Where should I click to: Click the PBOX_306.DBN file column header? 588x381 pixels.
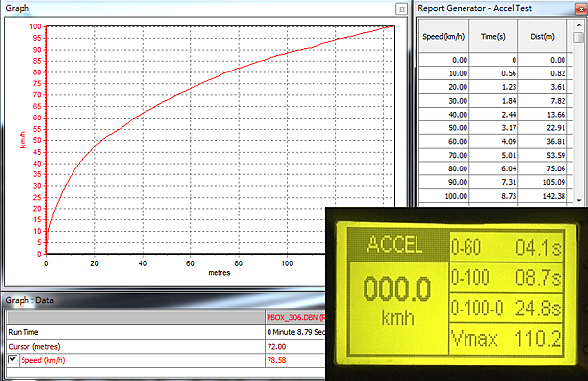296,317
